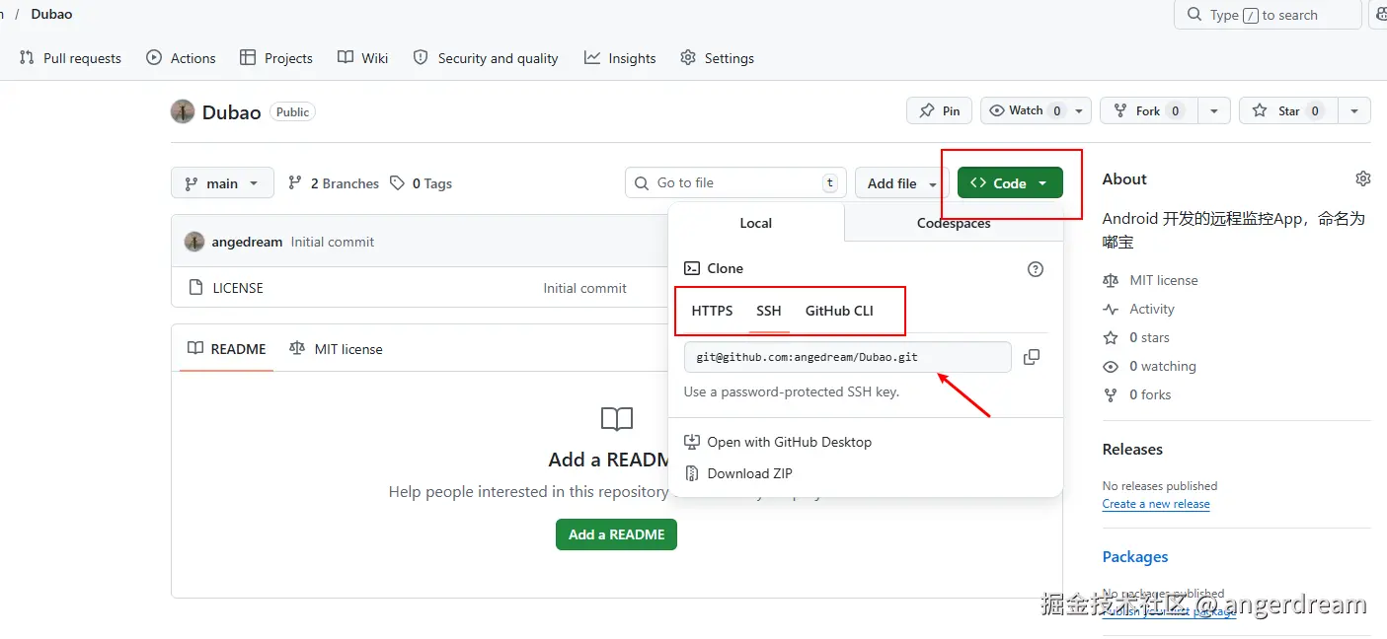1387x639 pixels.
Task: Click the search magnifier icon in top bar
Action: (1194, 15)
